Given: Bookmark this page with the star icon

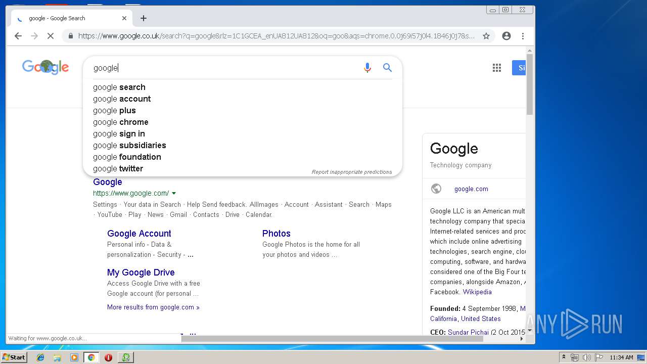Looking at the screenshot, I should coord(486,36).
